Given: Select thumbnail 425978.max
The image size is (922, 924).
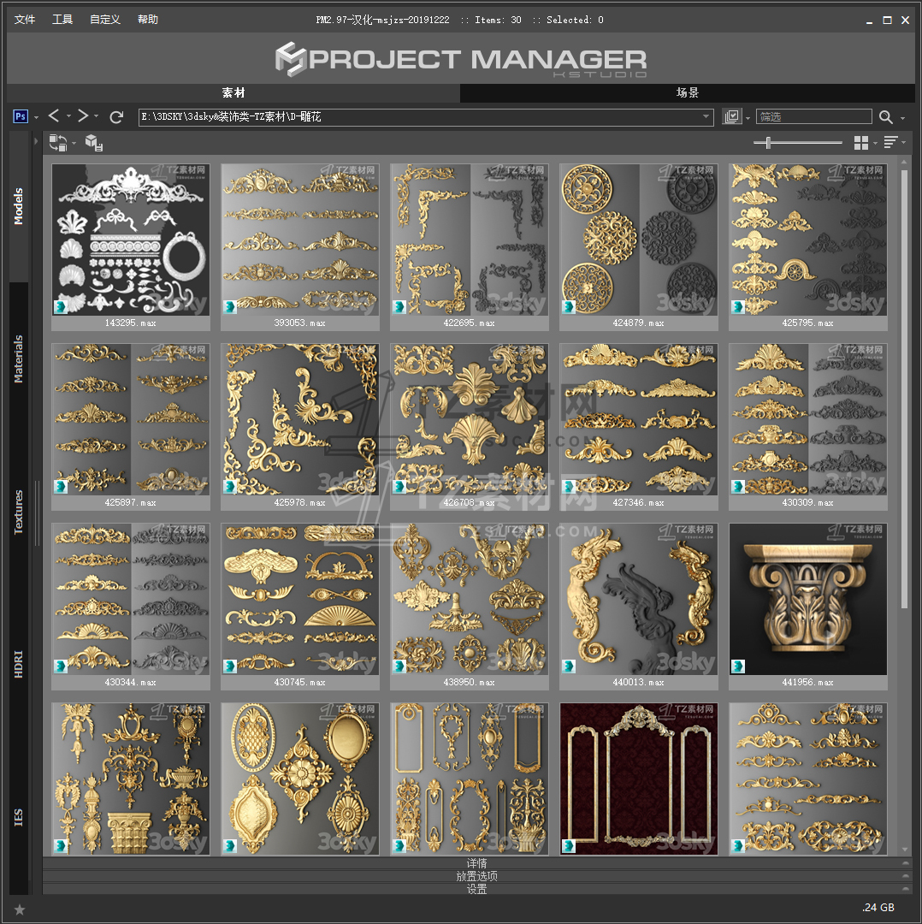Looking at the screenshot, I should coord(300,426).
